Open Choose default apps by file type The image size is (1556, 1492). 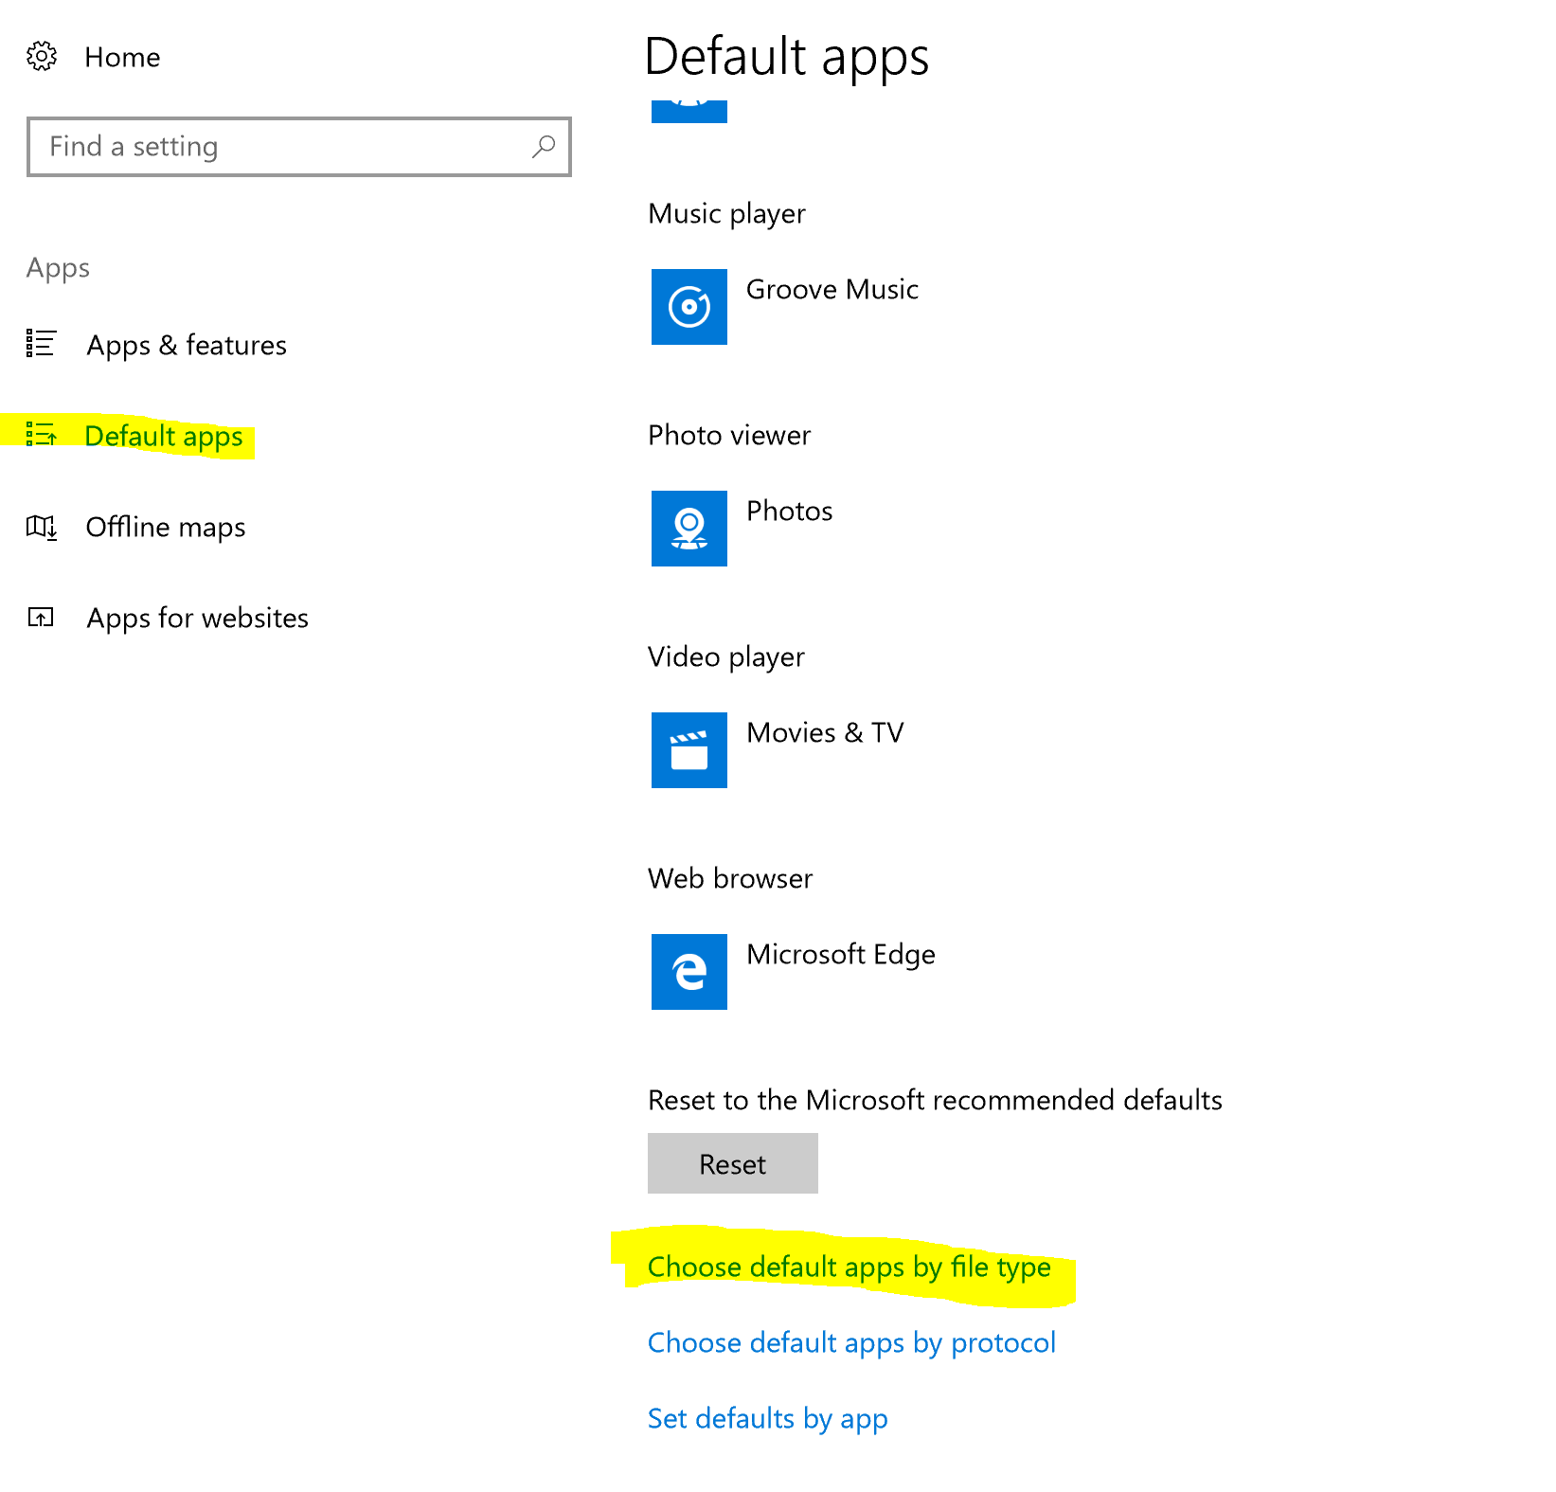pos(849,1267)
